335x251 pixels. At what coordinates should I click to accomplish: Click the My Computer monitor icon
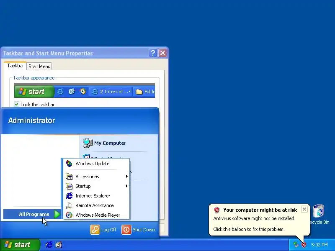88,143
